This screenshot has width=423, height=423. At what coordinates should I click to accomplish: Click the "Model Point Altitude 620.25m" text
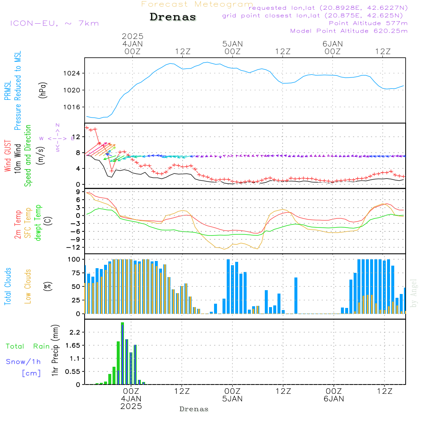(x=349, y=31)
